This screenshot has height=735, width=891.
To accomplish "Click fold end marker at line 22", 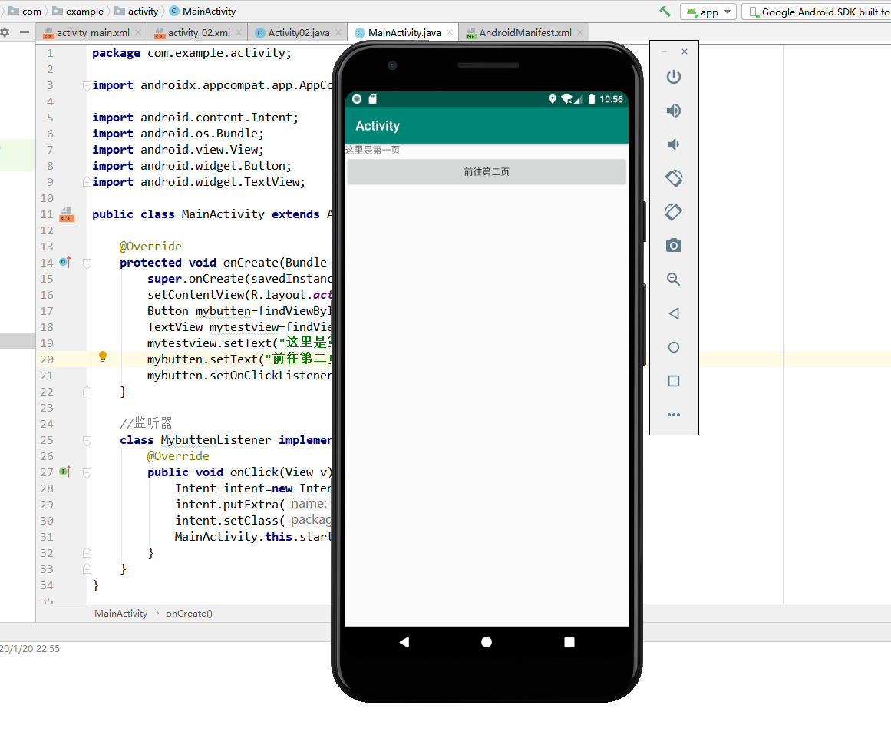I will click(x=87, y=392).
